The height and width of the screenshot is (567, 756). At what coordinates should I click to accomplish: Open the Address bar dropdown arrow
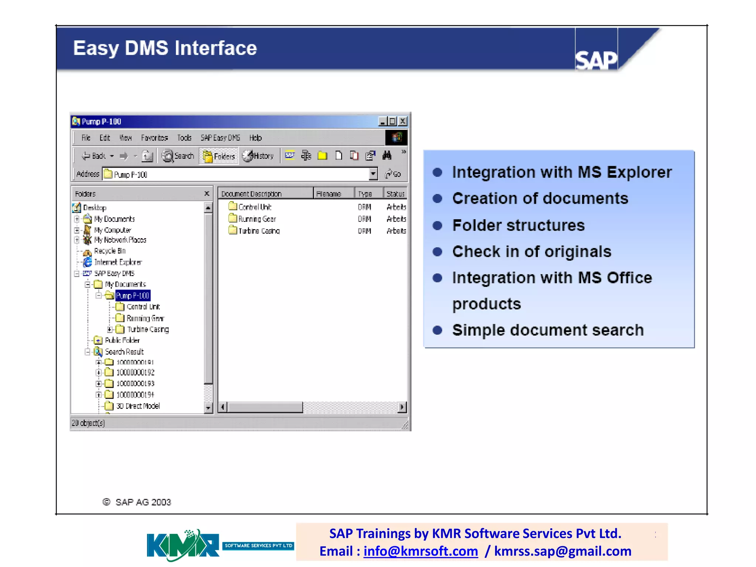tap(373, 174)
